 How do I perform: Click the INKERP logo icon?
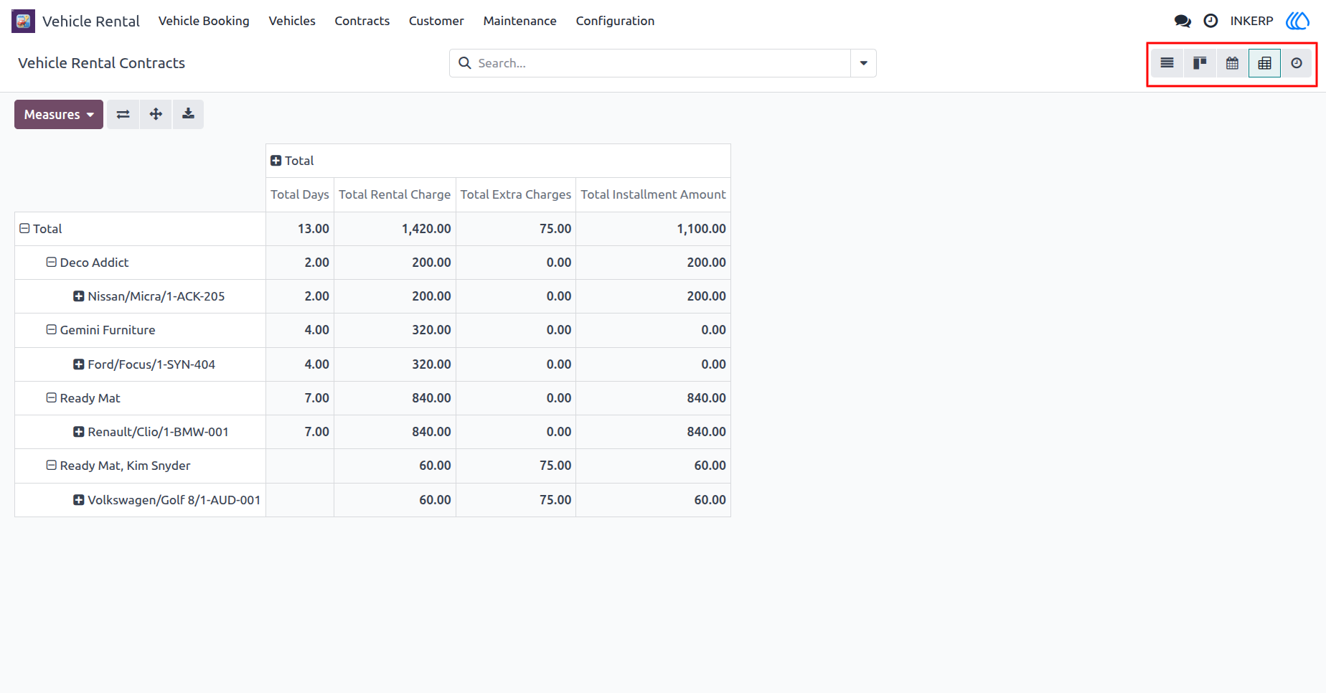1297,21
